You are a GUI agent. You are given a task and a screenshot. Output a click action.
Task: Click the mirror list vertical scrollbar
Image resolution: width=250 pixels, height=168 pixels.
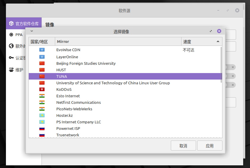[221, 64]
